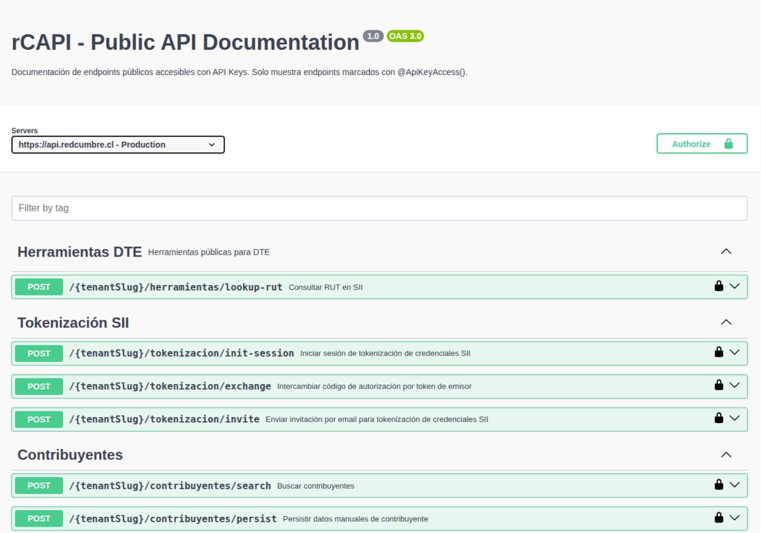Open the /tokenizacion/invite endpoint path
The image size is (761, 533).
point(164,419)
